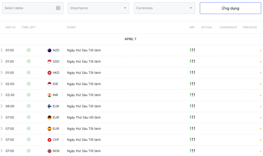Click the PREVIOUS column header
The image size is (263, 156).
[x=250, y=27]
